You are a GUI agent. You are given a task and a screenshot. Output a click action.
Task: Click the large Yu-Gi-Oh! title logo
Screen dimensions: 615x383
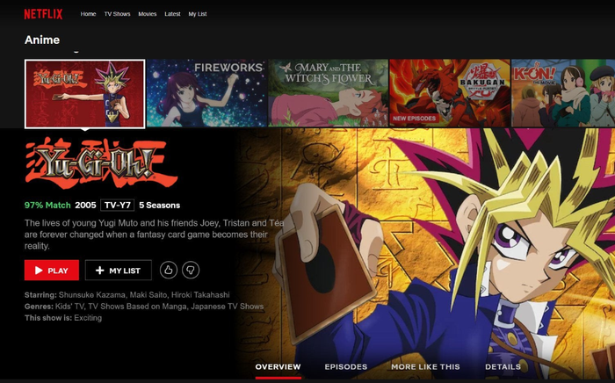pyautogui.click(x=101, y=165)
